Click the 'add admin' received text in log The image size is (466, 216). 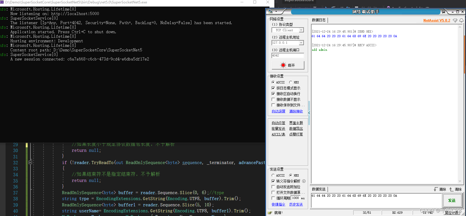pos(319,50)
